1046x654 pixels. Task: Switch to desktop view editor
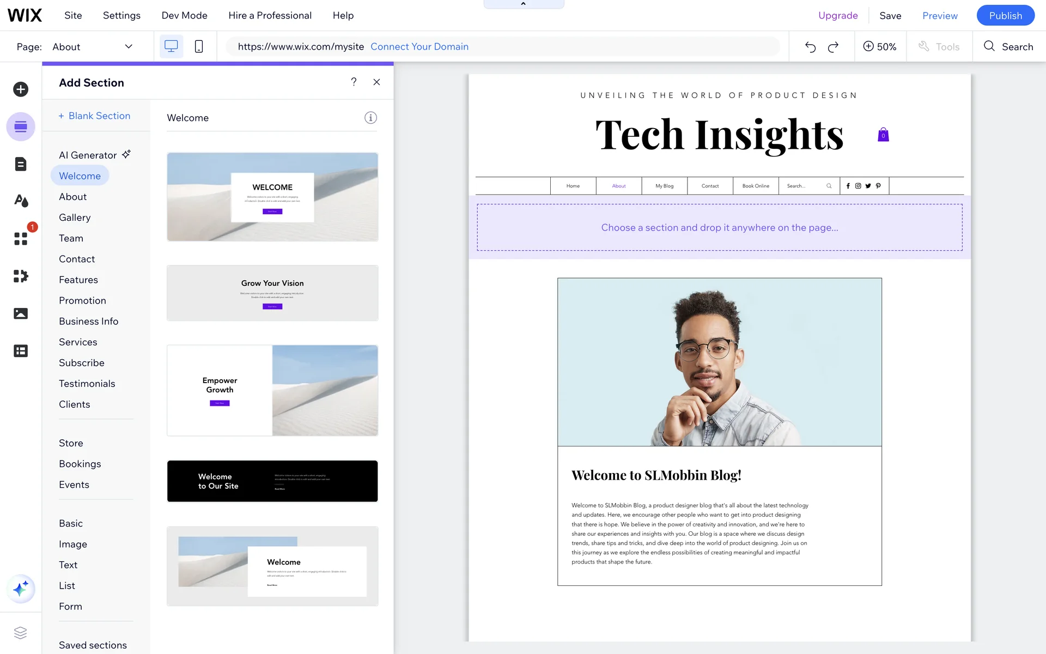171,47
